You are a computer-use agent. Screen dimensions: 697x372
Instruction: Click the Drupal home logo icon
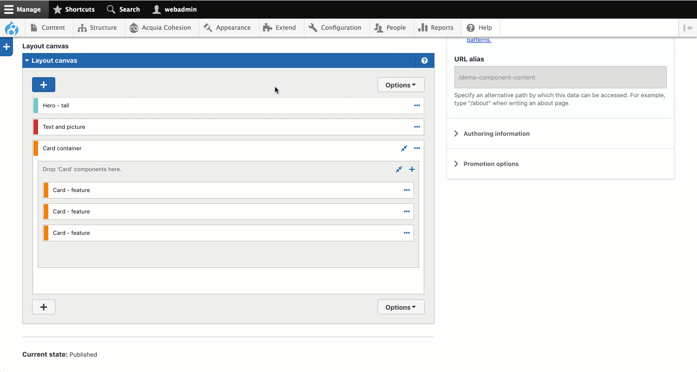[x=12, y=28]
